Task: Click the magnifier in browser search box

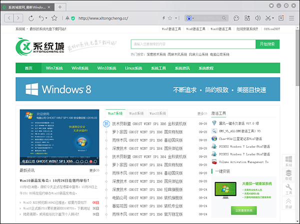Action: 224,18
